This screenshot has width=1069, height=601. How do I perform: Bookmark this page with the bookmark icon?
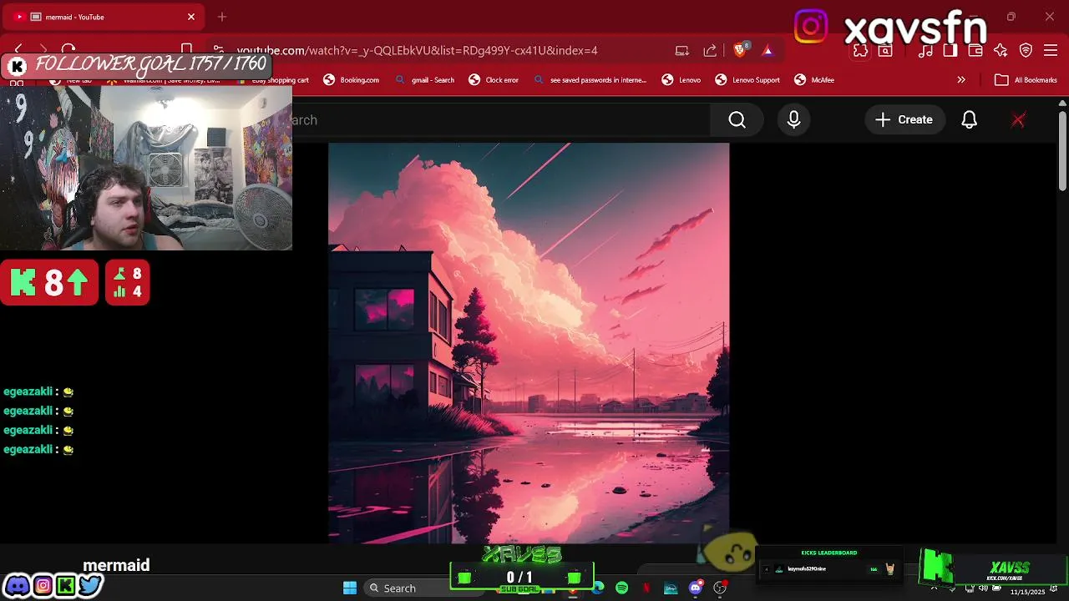187,50
